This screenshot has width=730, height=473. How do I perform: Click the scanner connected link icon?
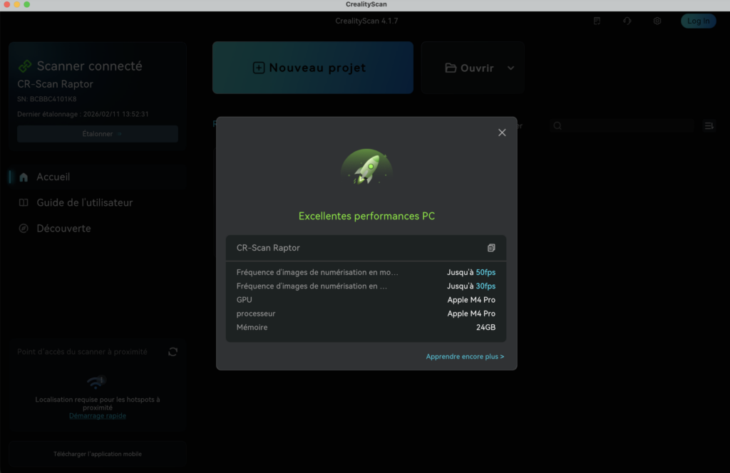pos(25,66)
